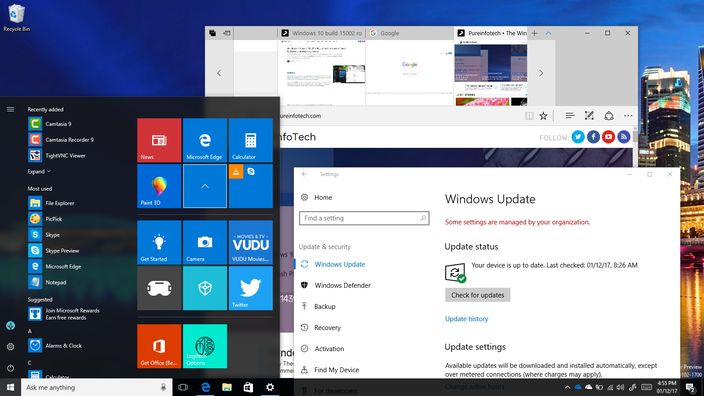Open Task View on the taskbar

(x=183, y=387)
